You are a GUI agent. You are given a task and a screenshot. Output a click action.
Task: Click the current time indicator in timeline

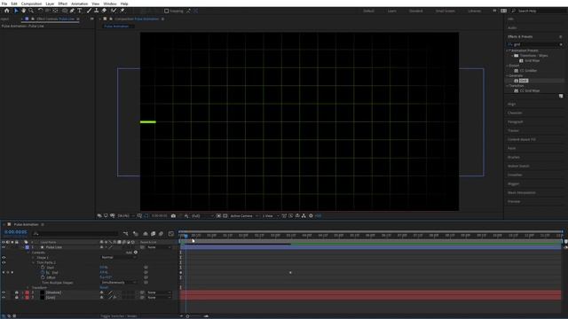click(x=185, y=237)
